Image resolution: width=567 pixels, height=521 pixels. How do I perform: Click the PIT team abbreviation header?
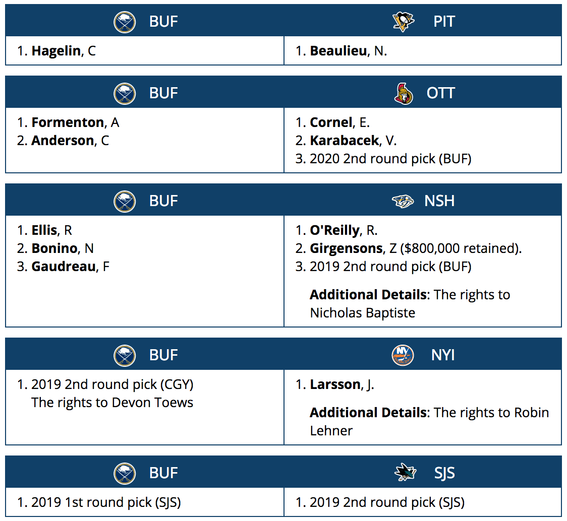coord(444,22)
